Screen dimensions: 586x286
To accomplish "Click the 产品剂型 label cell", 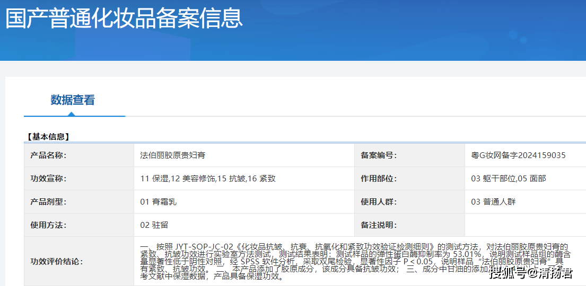I will 49,202.
